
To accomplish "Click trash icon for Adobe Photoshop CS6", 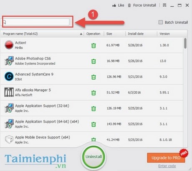I will [93, 61].
